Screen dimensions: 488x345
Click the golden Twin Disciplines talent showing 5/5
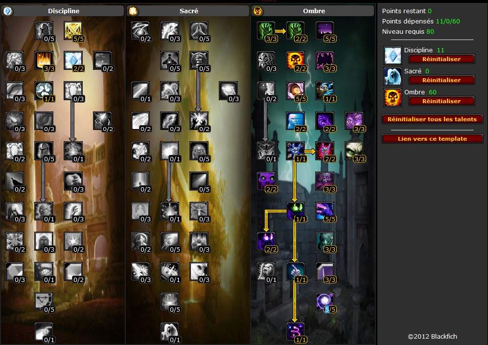tap(73, 31)
